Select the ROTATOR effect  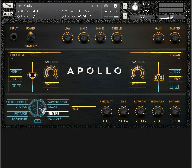(21, 113)
